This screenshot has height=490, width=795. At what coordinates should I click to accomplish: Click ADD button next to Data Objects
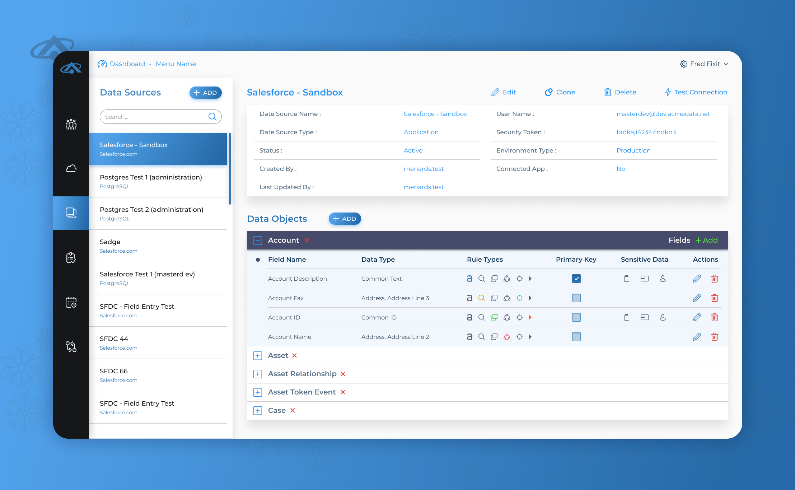pyautogui.click(x=345, y=219)
